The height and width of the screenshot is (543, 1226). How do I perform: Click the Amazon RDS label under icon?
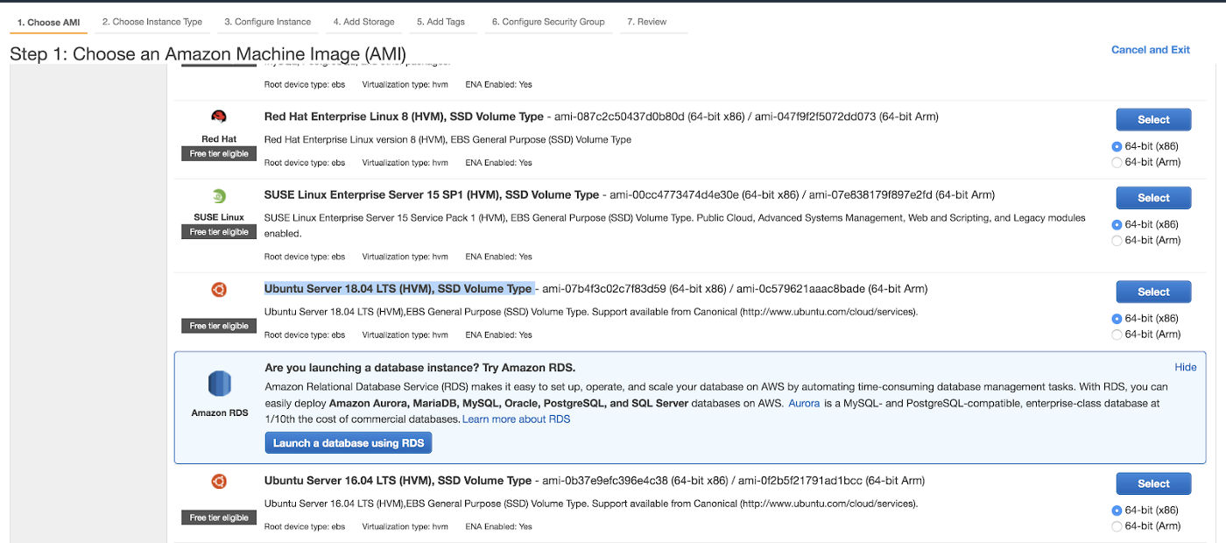pyautogui.click(x=220, y=413)
